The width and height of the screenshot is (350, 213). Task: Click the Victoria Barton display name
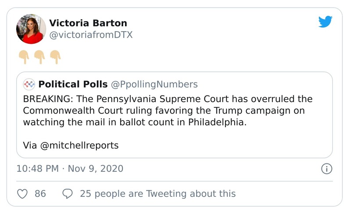[87, 23]
